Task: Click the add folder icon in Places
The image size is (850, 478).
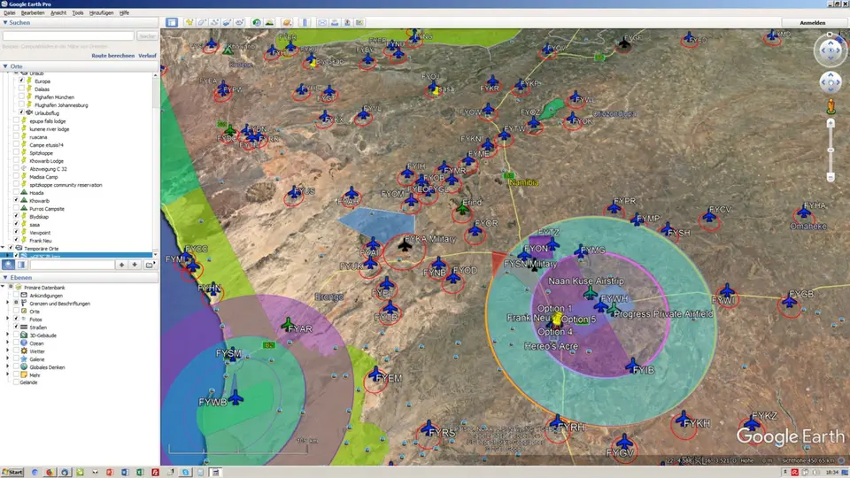Action: (150, 265)
